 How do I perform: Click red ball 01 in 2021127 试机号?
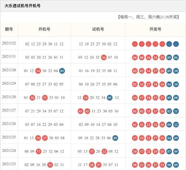click(80, 111)
